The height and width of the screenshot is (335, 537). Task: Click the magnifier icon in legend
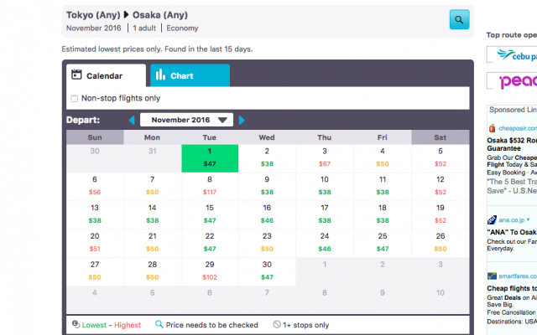pos(159,325)
